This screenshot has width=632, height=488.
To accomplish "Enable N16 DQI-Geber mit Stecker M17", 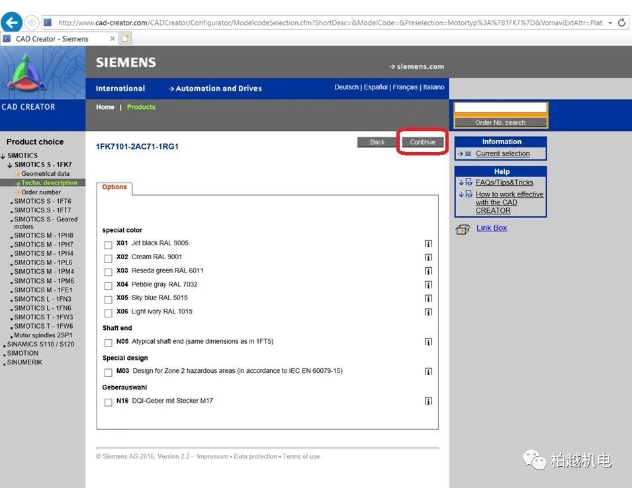I will click(108, 402).
